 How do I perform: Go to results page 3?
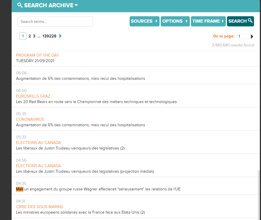[34, 36]
